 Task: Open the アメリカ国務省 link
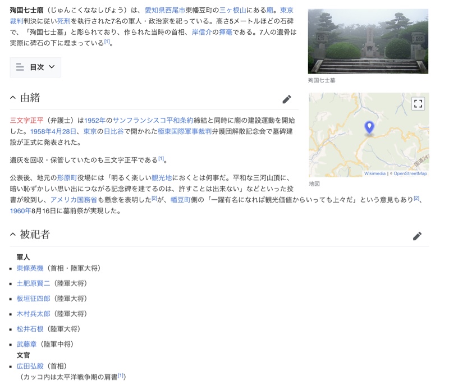(74, 200)
